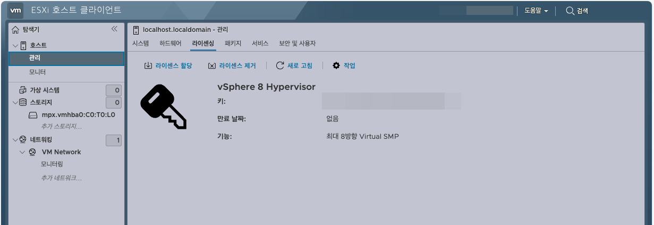Click the blurred license key value
Image resolution: width=654 pixels, height=225 pixels.
point(392,101)
